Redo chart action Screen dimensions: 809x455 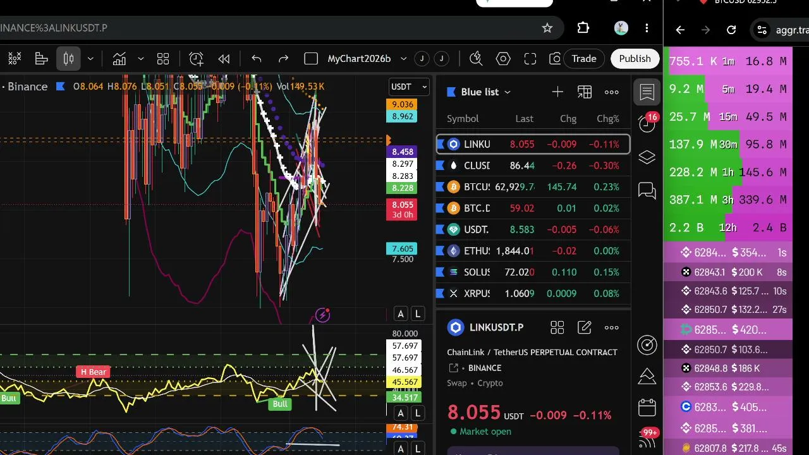tap(284, 59)
